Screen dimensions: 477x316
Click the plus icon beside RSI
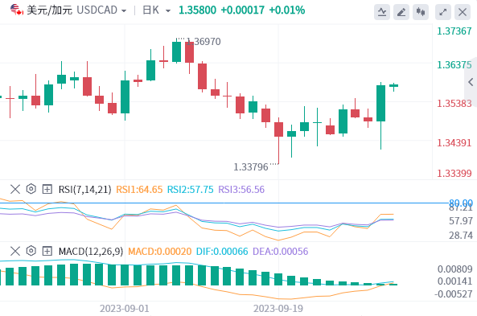pos(47,189)
